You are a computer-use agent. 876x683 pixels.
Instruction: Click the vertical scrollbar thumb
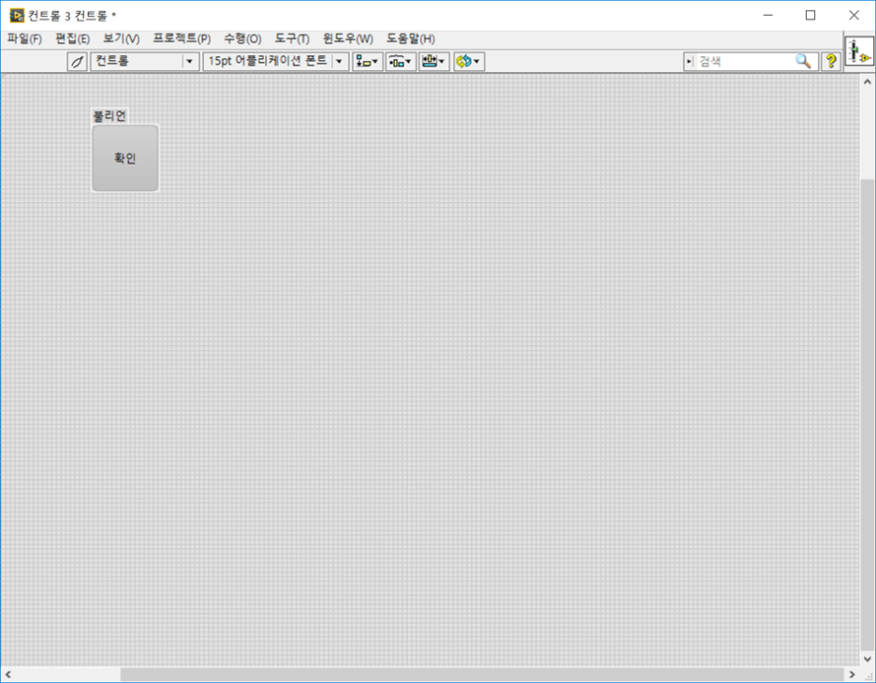click(x=867, y=414)
